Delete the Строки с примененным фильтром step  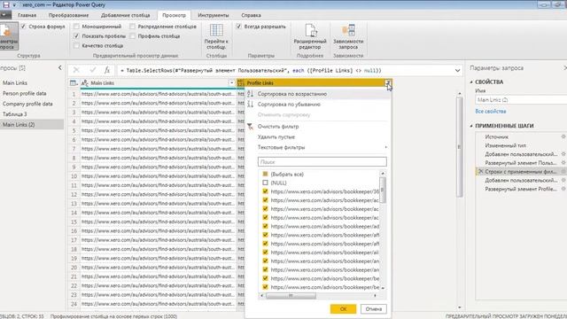[x=480, y=171]
